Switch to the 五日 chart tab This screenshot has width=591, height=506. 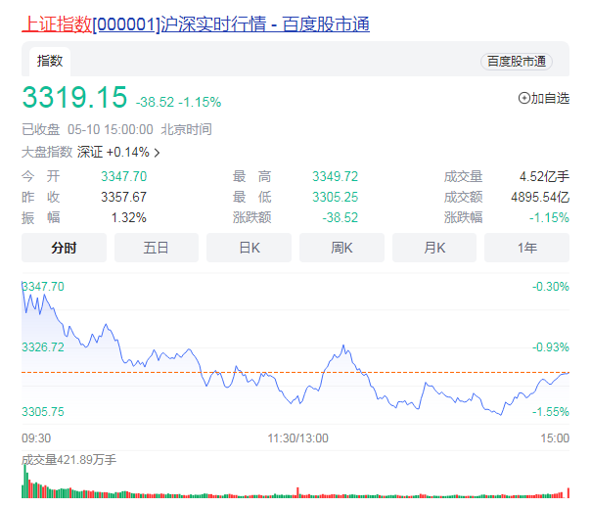(157, 248)
